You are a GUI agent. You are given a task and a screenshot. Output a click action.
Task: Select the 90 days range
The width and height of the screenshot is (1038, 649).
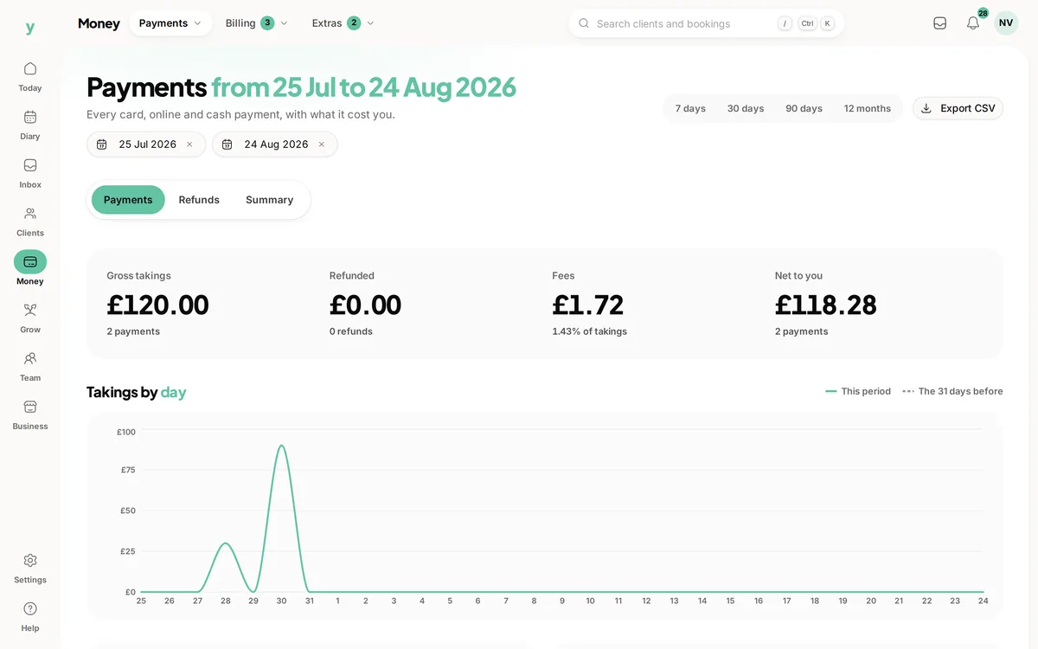click(x=804, y=108)
